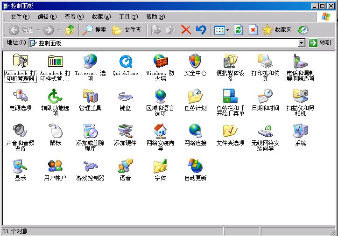Viewport: 338px width, 236px height.
Task: Open 键盘 icon
Action: tap(125, 96)
